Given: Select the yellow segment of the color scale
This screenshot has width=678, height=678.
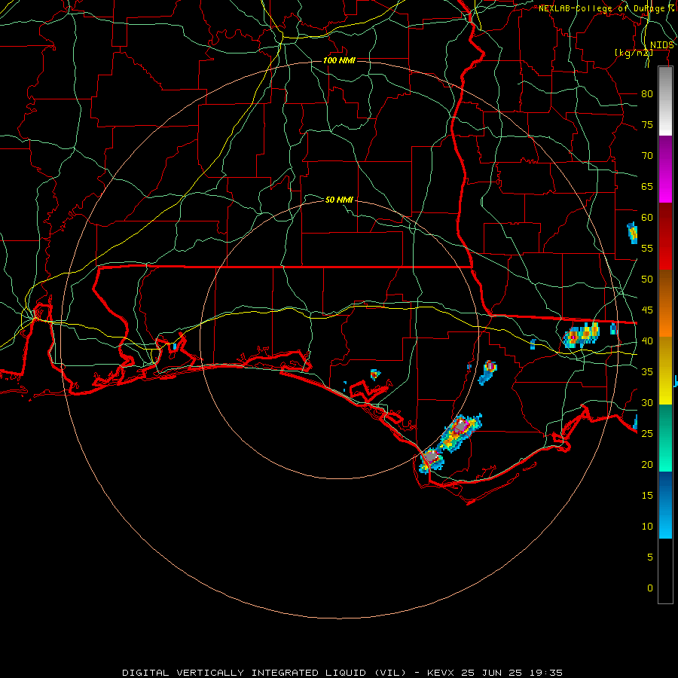Looking at the screenshot, I should coord(665,371).
